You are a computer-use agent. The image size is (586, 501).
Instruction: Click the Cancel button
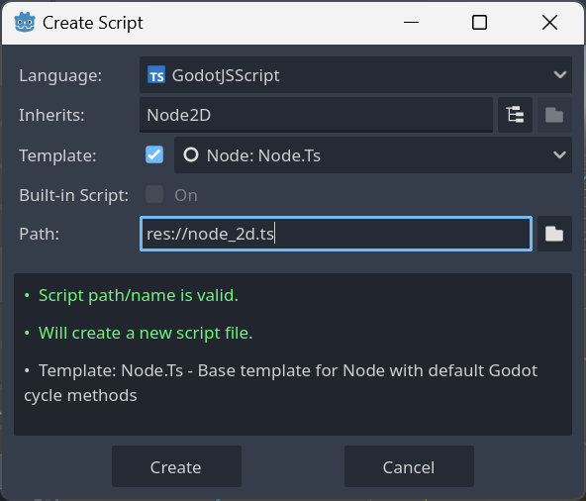tap(409, 466)
